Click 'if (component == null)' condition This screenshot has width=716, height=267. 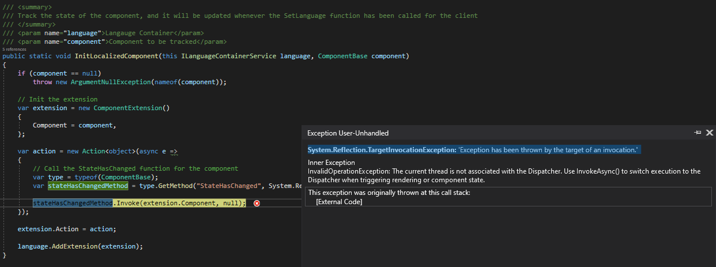pos(59,73)
